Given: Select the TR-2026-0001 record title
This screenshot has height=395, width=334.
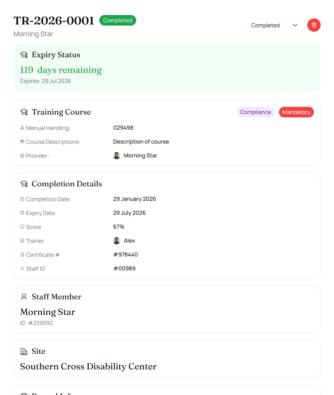Looking at the screenshot, I should pos(54,20).
